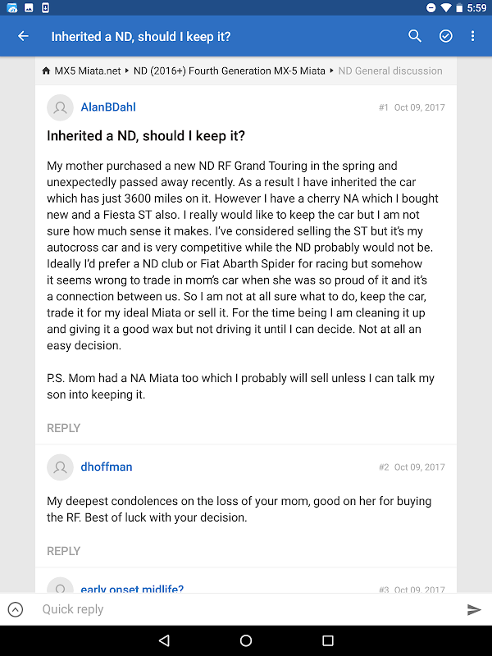
Task: Go to ND (2016+) Fourth Generation MX-5 Miata
Action: tap(229, 71)
